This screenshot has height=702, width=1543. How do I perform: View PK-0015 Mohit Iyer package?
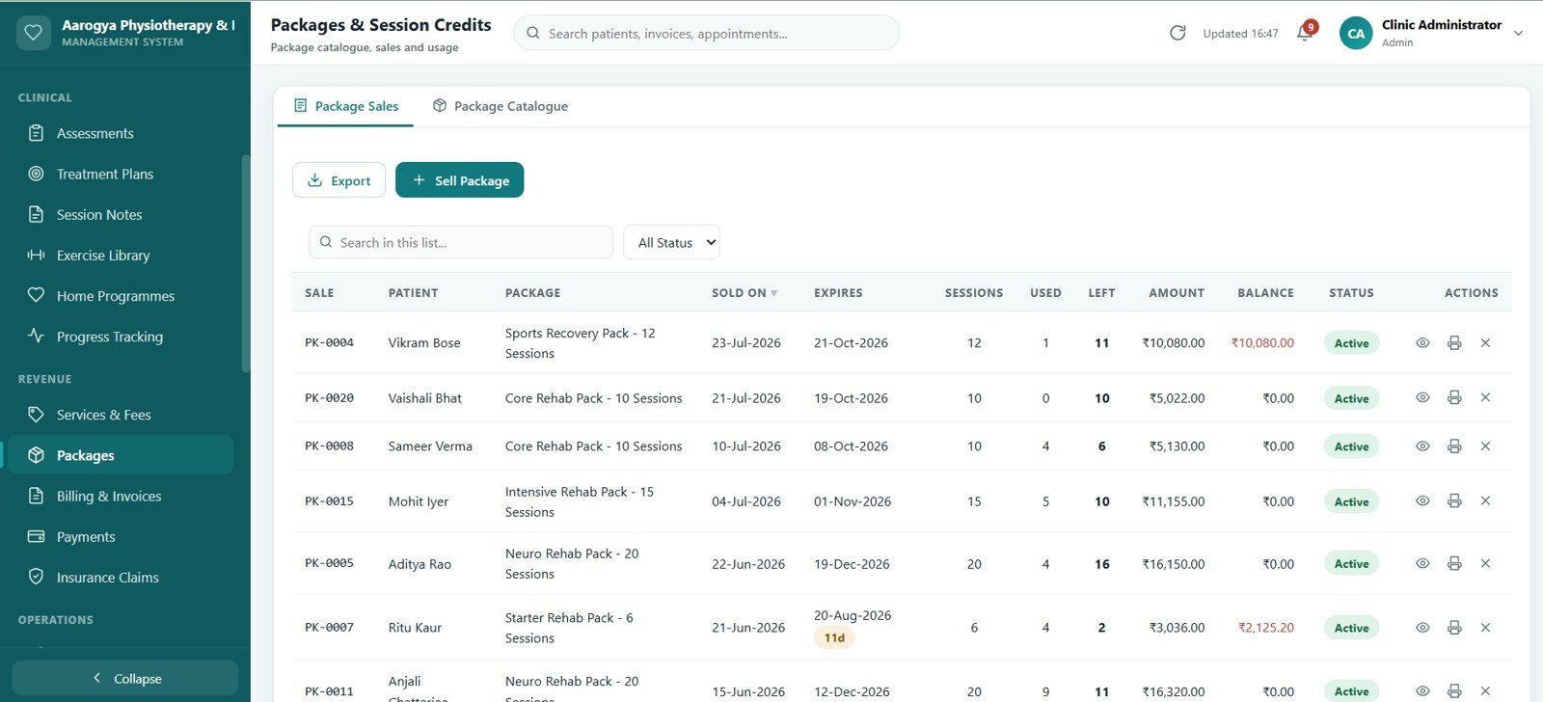coord(1422,501)
